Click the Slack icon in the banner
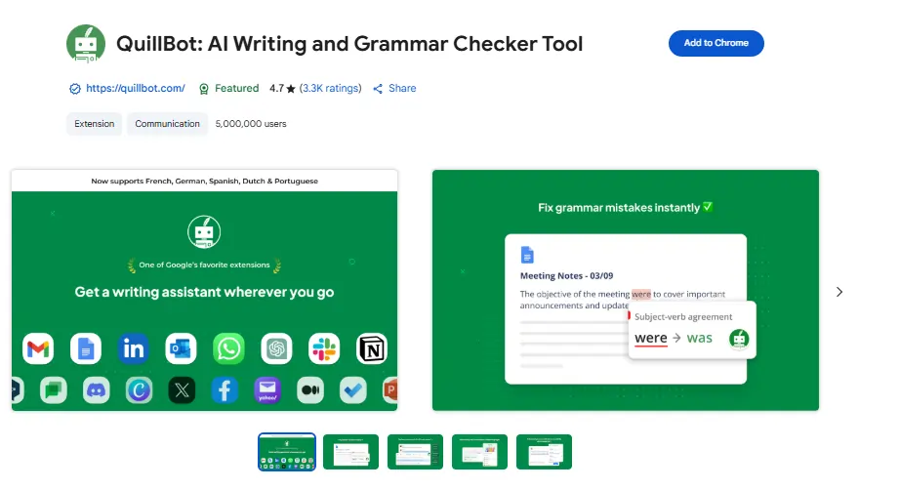 click(324, 347)
